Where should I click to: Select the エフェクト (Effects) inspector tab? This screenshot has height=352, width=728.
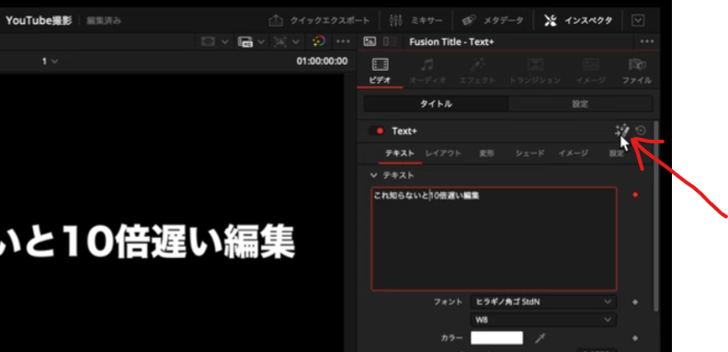point(477,71)
